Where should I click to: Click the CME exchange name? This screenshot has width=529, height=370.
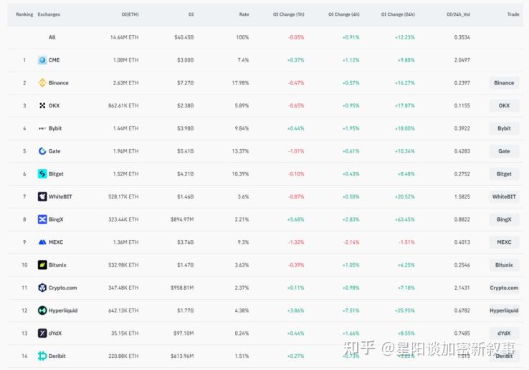click(54, 60)
